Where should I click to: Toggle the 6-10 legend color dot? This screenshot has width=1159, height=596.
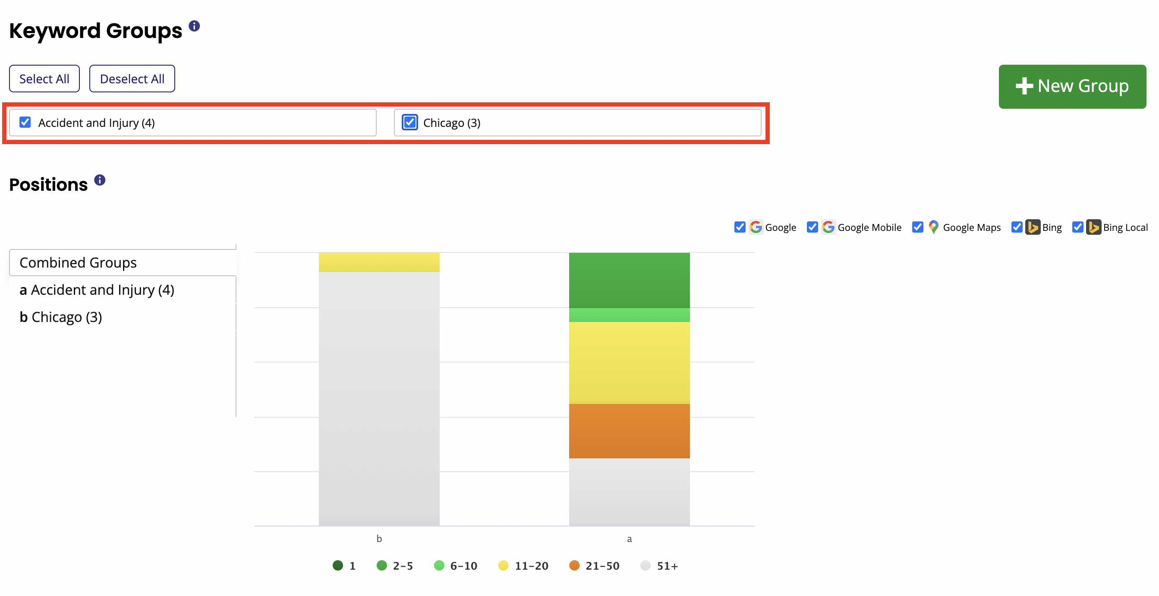[x=439, y=565]
